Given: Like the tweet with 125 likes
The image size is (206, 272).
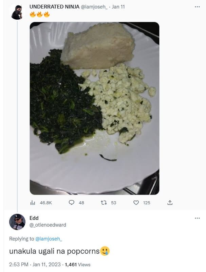Looking at the screenshot, I should coord(136,203).
